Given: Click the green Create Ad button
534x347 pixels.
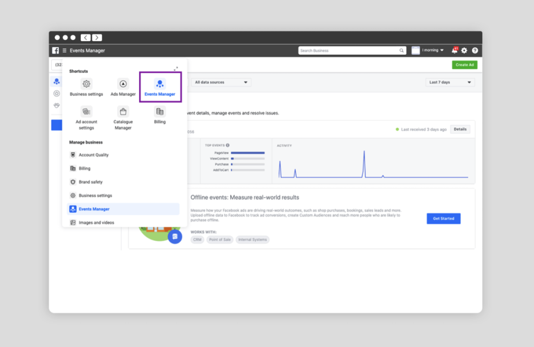Looking at the screenshot, I should pyautogui.click(x=464, y=65).
